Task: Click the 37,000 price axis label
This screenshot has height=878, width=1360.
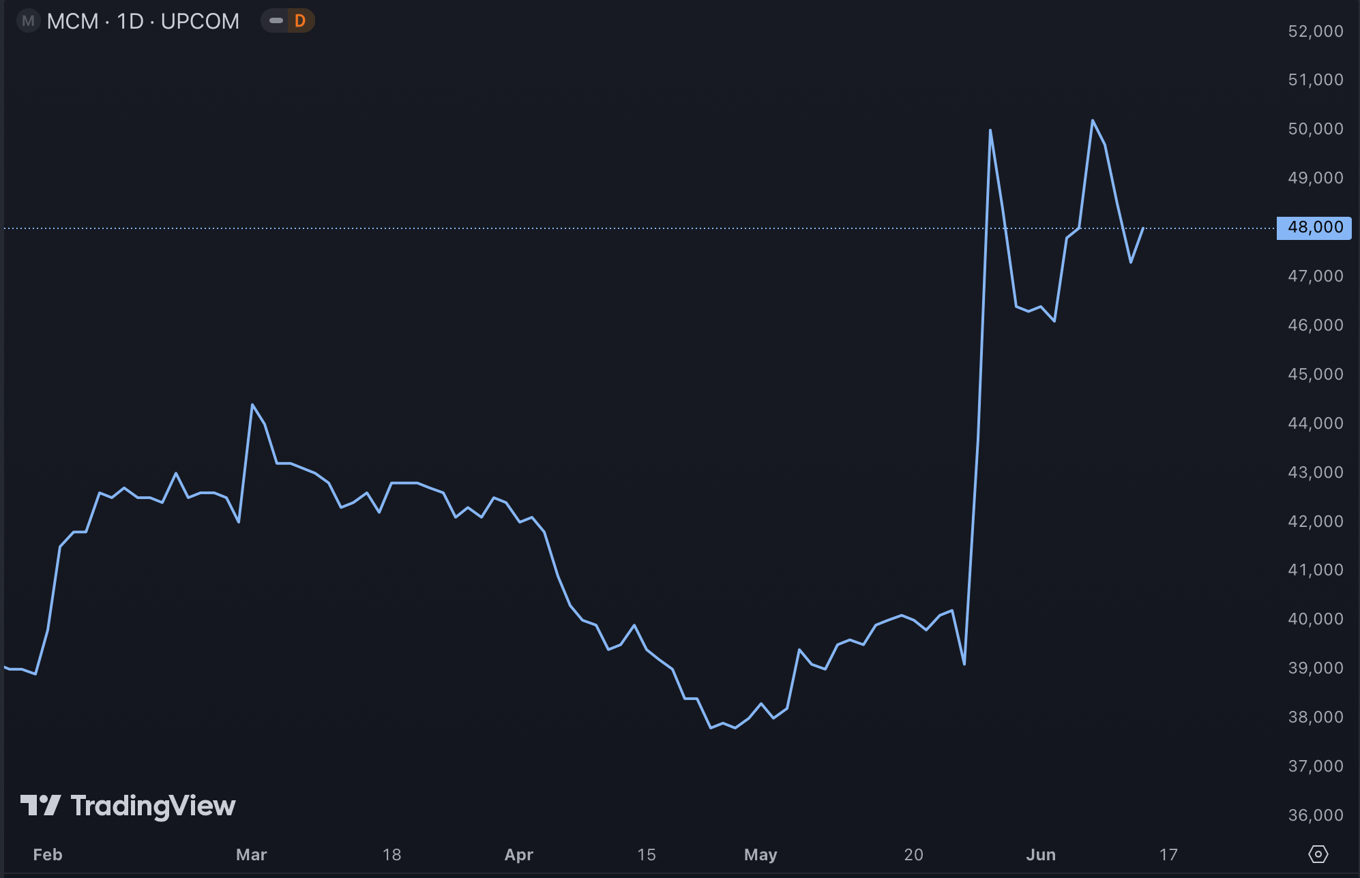Action: pyautogui.click(x=1316, y=766)
